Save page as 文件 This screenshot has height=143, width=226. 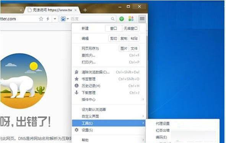point(134,48)
